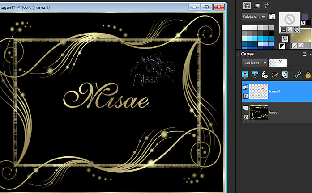This screenshot has height=193, width=312.
Task: Click the link layers chain icon
Action: pos(298,75)
